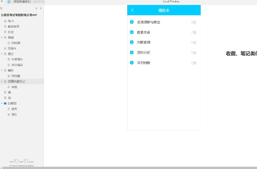Open the 数据报告 page in sitemap
This screenshot has width=257, height=169.
coord(13,26)
